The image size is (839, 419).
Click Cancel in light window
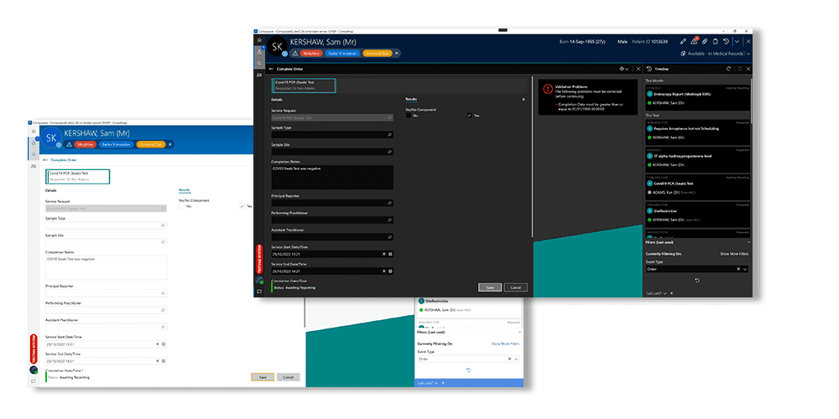pyautogui.click(x=289, y=377)
